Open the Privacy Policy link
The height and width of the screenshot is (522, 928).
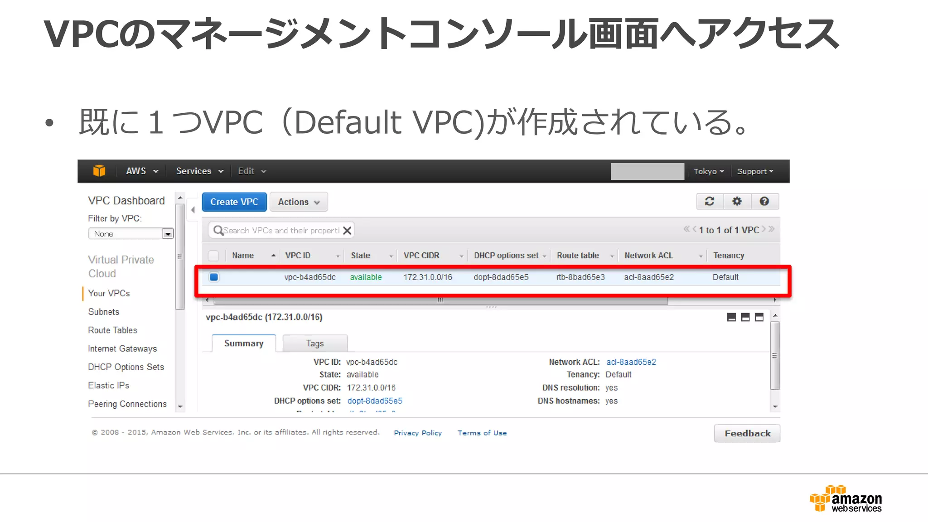[418, 433]
